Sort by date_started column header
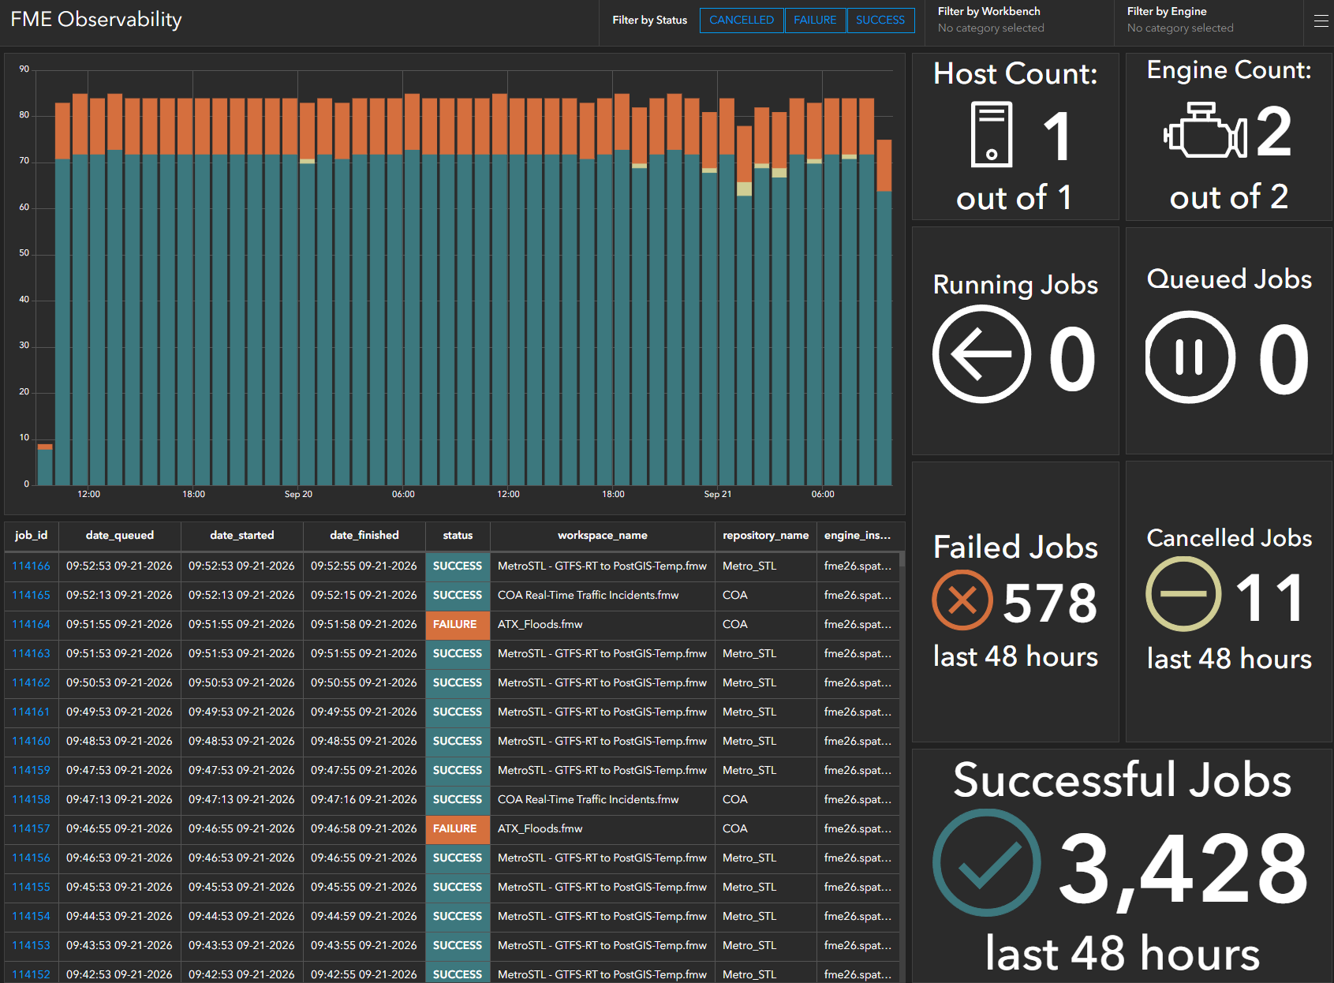Screen dimensions: 1334x983 [242, 536]
